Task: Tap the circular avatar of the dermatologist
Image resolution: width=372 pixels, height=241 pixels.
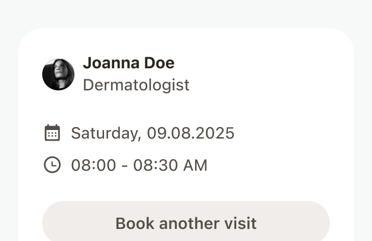Action: pos(58,74)
